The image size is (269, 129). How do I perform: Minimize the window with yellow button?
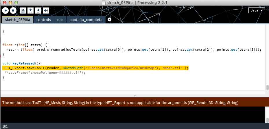[x=10, y=3]
